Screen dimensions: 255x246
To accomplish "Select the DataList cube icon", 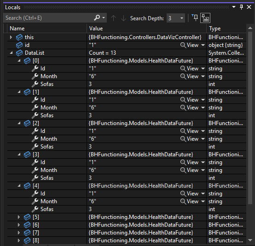I will [19, 53].
